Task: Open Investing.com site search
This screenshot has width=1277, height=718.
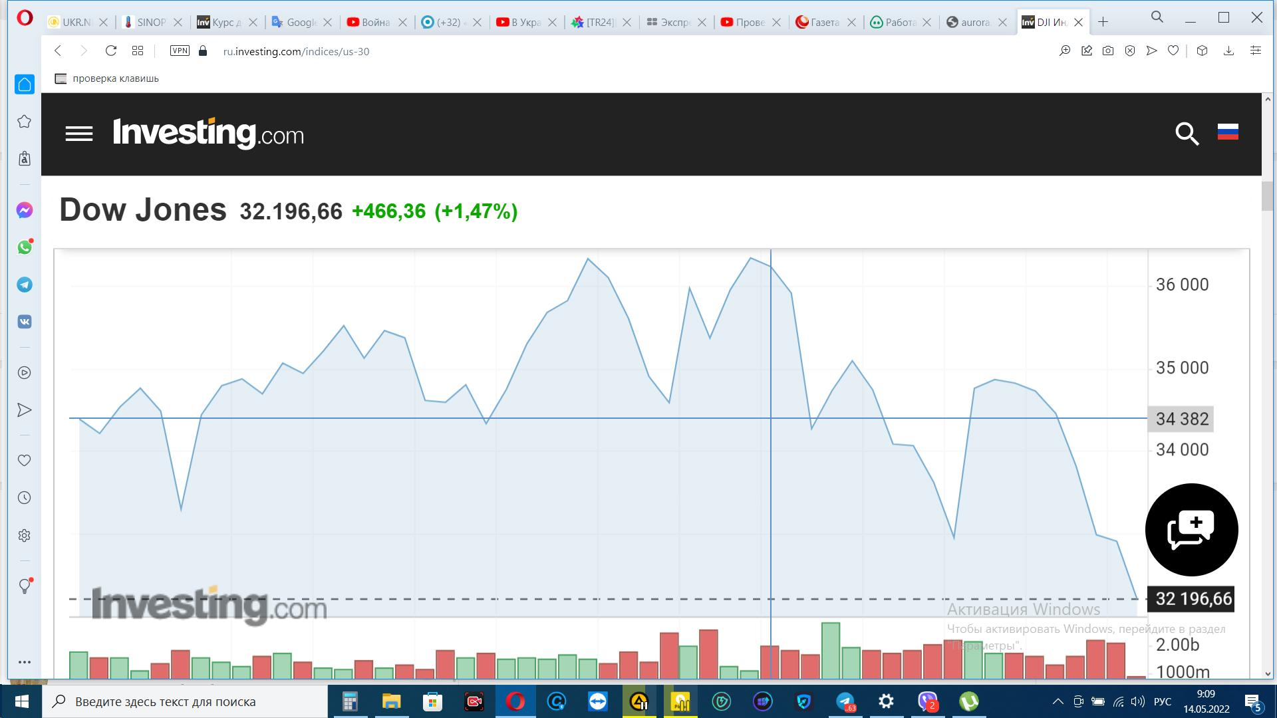Action: click(x=1187, y=134)
